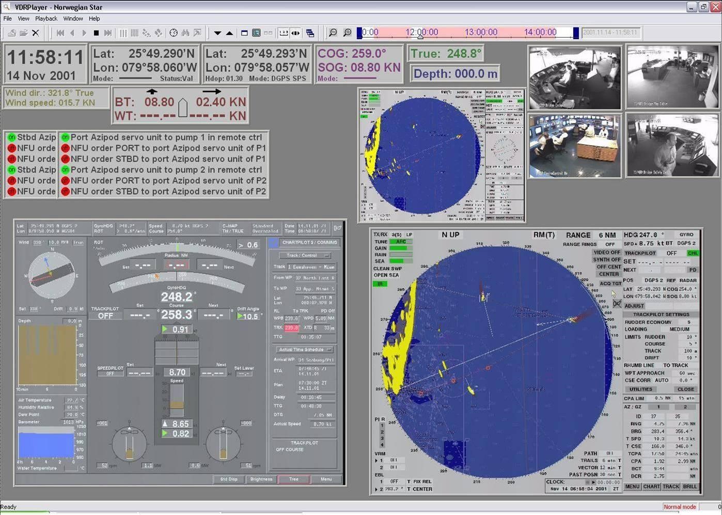722x515 pixels.
Task: Click the clock time icon in toolbar
Action: pos(174,33)
